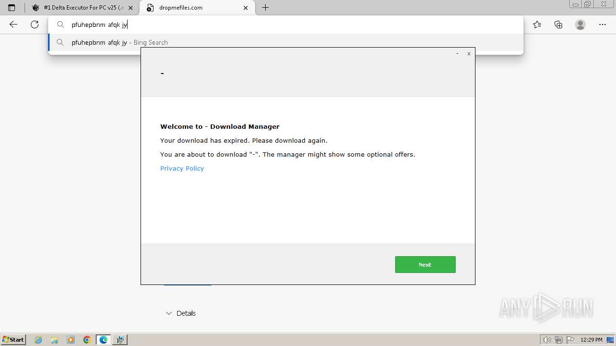616x346 pixels.
Task: Open the volume tray icon
Action: (x=547, y=340)
